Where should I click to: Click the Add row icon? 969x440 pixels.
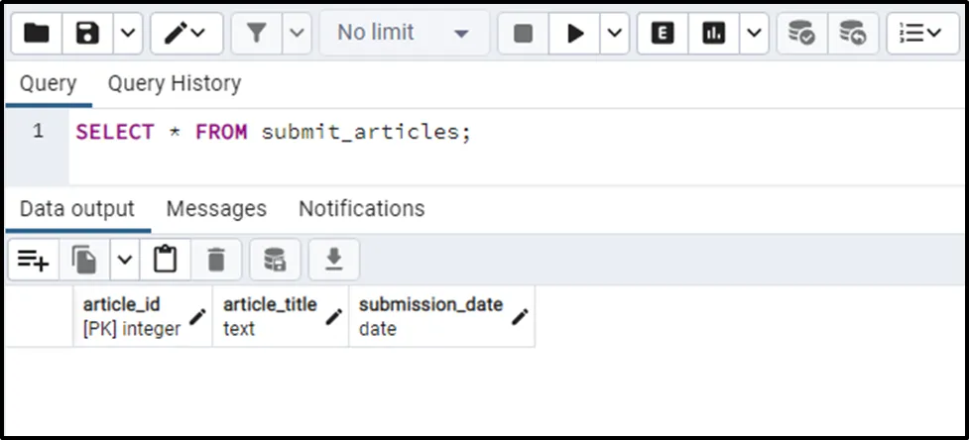pos(33,261)
